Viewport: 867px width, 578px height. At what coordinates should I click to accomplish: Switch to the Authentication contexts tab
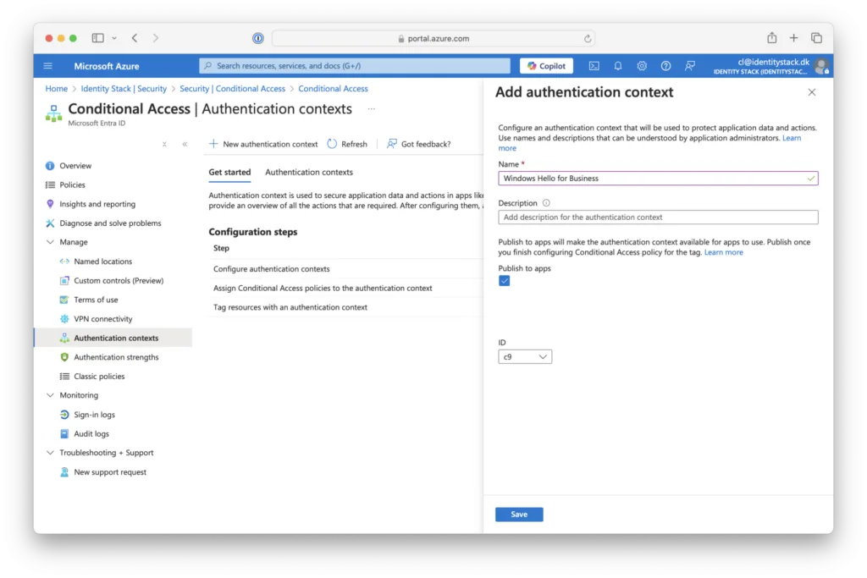[x=308, y=173]
